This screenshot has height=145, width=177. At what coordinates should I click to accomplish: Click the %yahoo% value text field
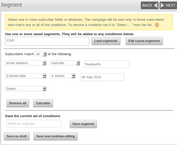(106, 64)
